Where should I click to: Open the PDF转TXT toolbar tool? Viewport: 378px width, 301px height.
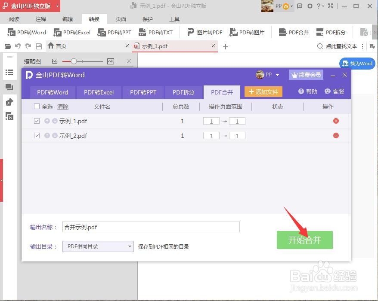[x=155, y=32]
